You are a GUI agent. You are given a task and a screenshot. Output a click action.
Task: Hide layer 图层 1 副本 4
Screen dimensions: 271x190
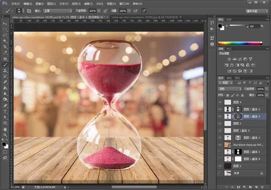tap(220, 116)
